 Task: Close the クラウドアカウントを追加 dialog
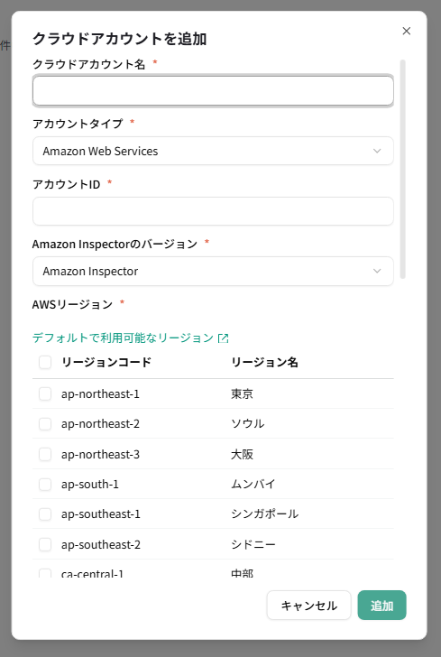(x=406, y=31)
